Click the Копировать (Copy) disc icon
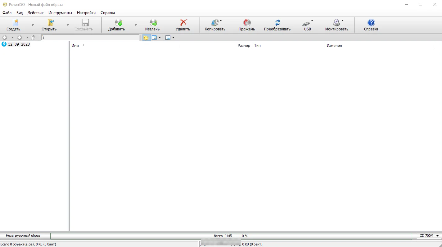 click(214, 23)
